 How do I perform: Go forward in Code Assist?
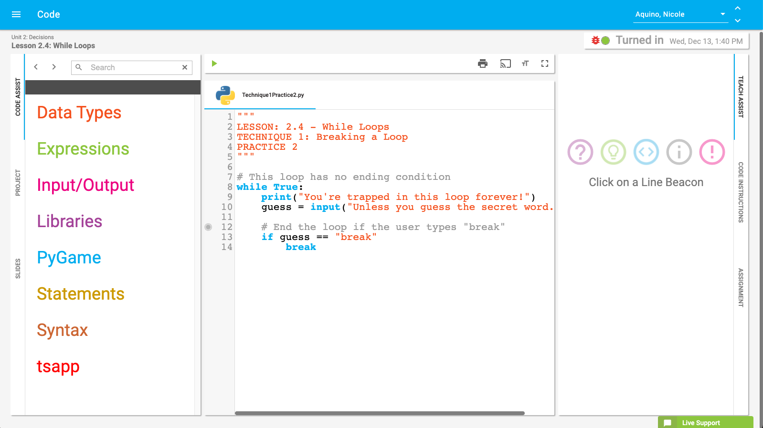click(x=54, y=67)
